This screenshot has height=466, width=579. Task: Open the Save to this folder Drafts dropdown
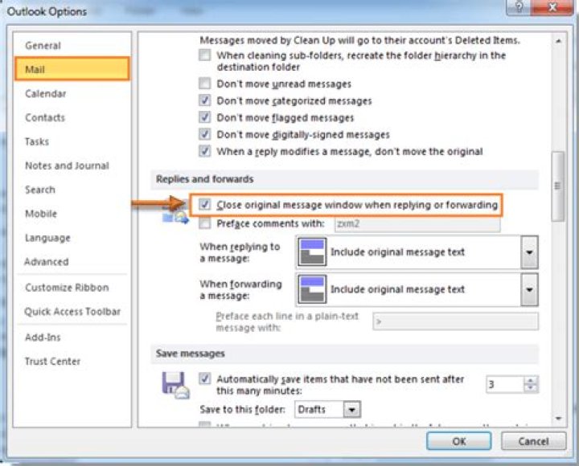[352, 410]
